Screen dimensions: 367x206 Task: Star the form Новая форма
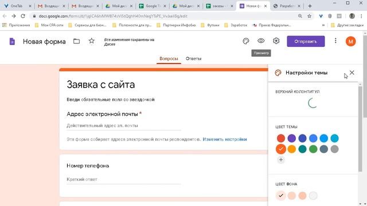pyautogui.click(x=92, y=41)
